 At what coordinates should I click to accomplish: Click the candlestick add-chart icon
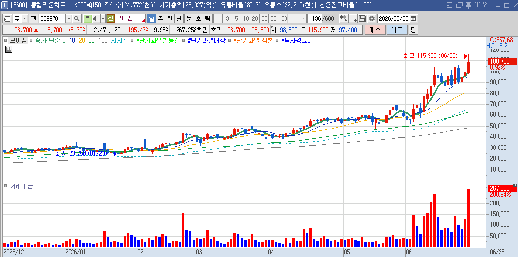coord(343,18)
